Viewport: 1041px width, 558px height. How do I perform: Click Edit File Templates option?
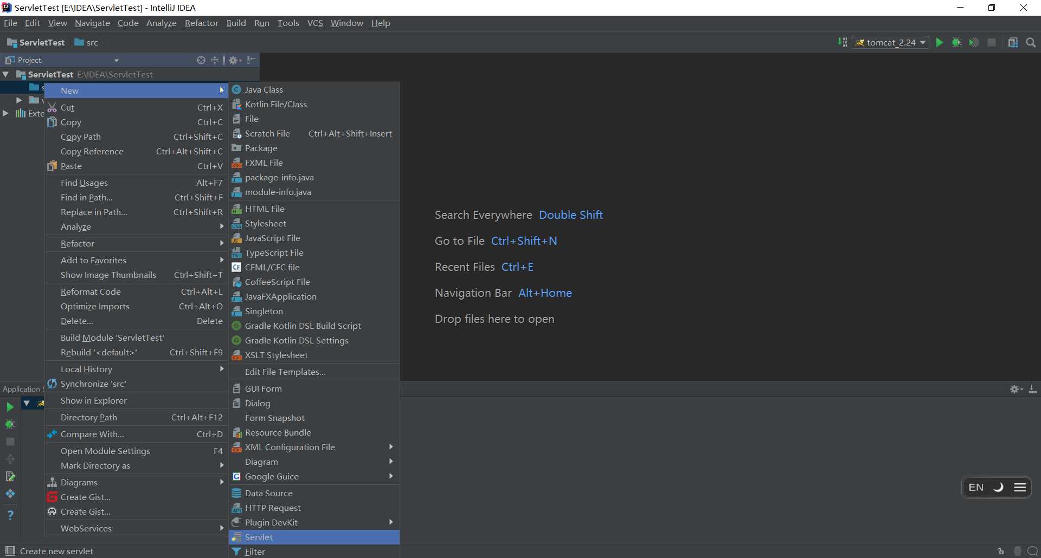314,372
